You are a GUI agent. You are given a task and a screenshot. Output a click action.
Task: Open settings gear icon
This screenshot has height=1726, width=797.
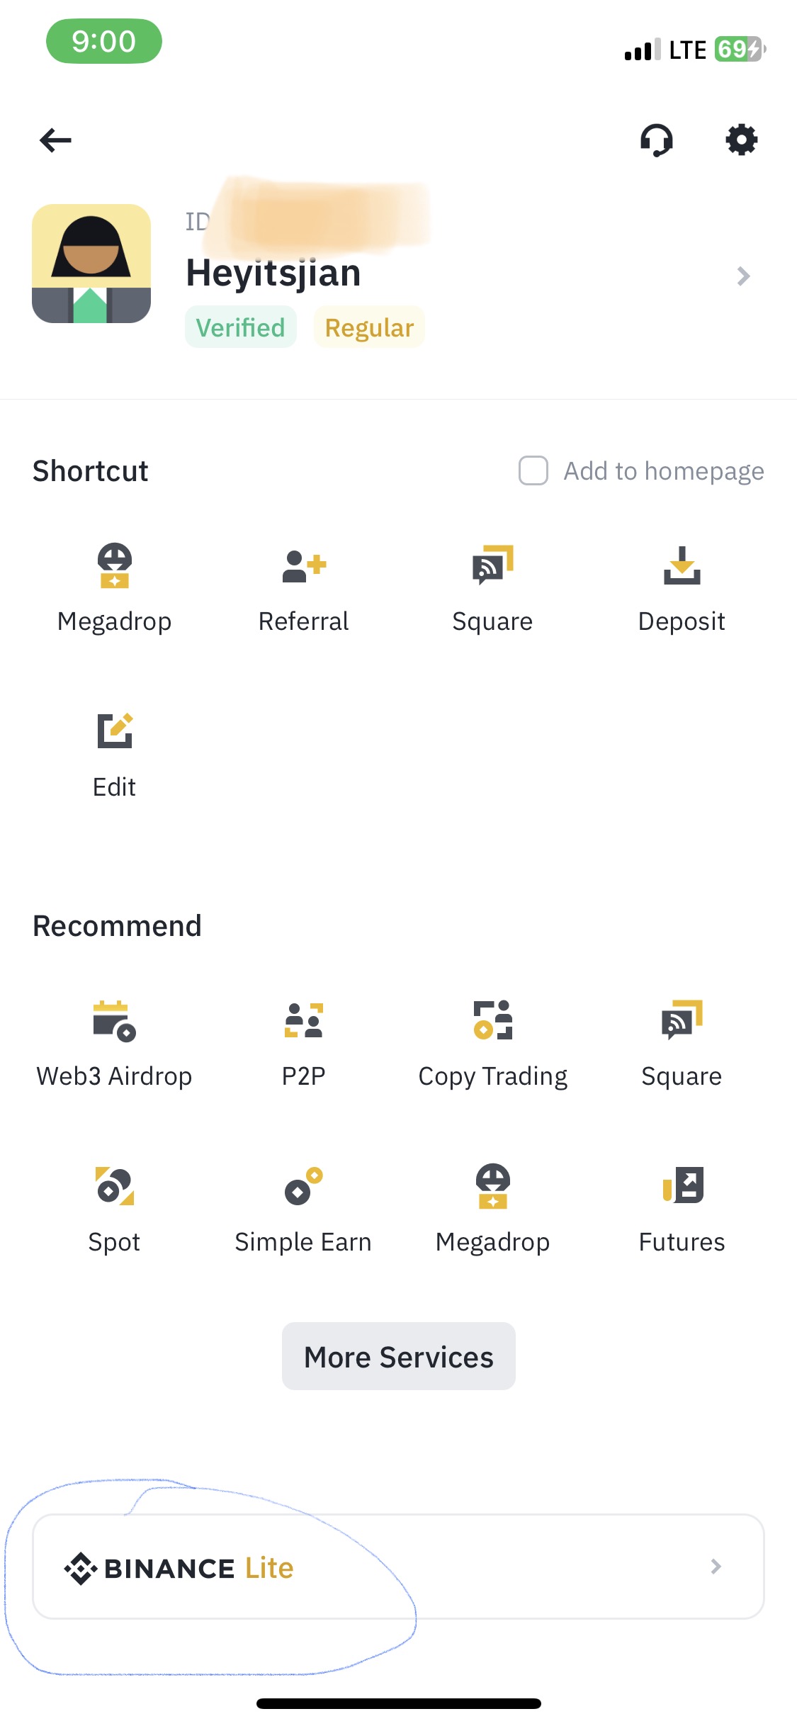pos(742,140)
